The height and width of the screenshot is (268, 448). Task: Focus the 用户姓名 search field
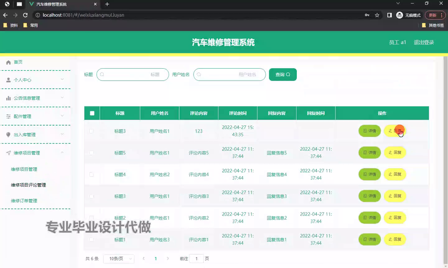tap(230, 74)
